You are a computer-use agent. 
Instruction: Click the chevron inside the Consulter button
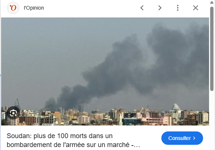[194, 138]
